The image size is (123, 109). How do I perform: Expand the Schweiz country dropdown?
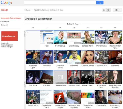click(x=28, y=10)
